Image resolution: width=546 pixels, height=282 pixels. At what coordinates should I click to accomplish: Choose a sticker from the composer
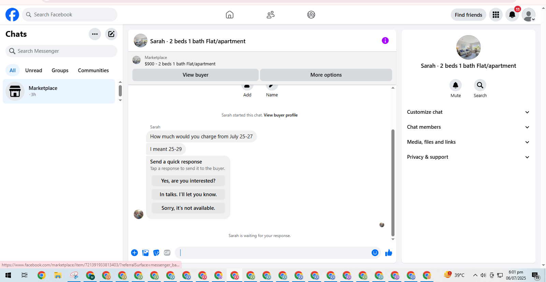coord(156,253)
